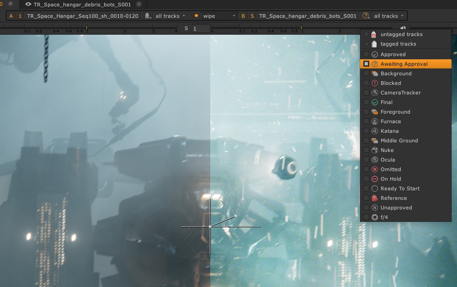Check the Final tag checkbox
Viewport: 457px width, 287px height.
366,102
